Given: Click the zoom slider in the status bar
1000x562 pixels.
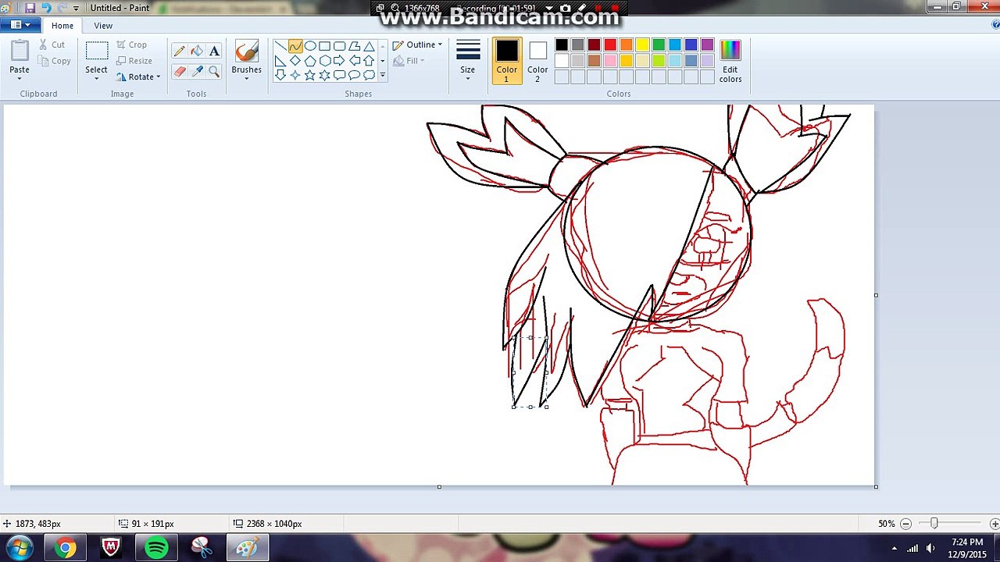Looking at the screenshot, I should click(934, 524).
